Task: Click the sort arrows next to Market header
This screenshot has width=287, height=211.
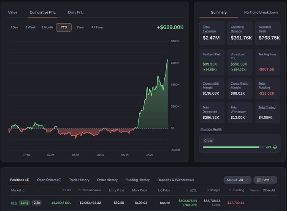Action: [x=24, y=190]
